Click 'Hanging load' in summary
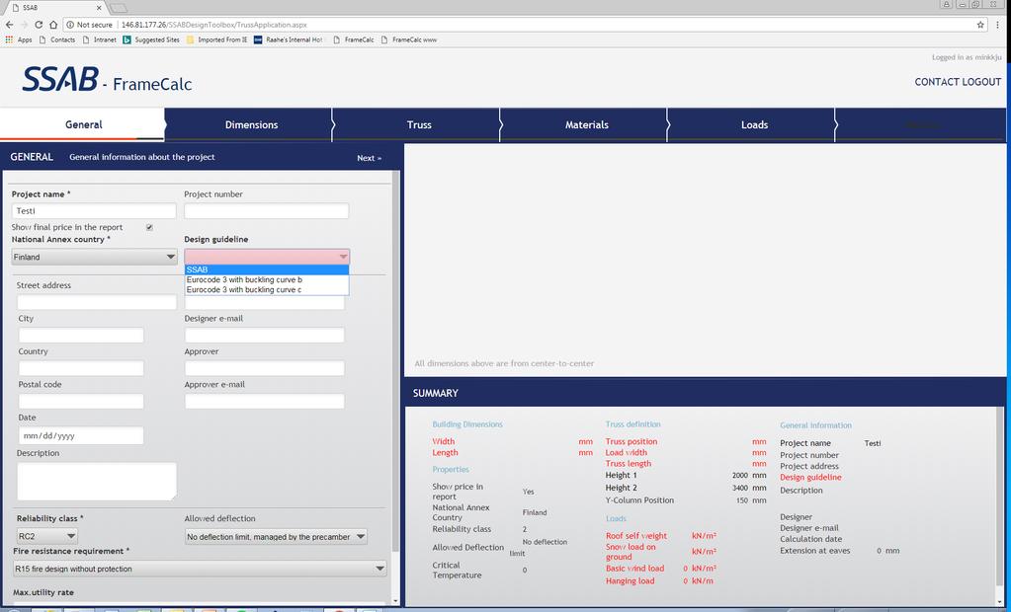This screenshot has width=1011, height=612. pos(630,580)
